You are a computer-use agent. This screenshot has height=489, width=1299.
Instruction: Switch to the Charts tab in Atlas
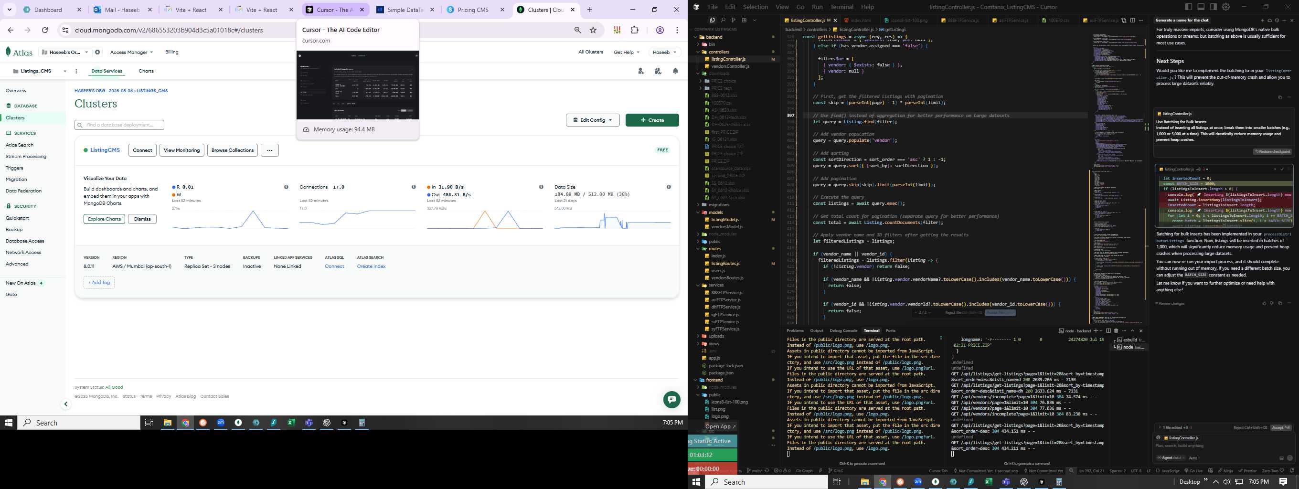146,71
